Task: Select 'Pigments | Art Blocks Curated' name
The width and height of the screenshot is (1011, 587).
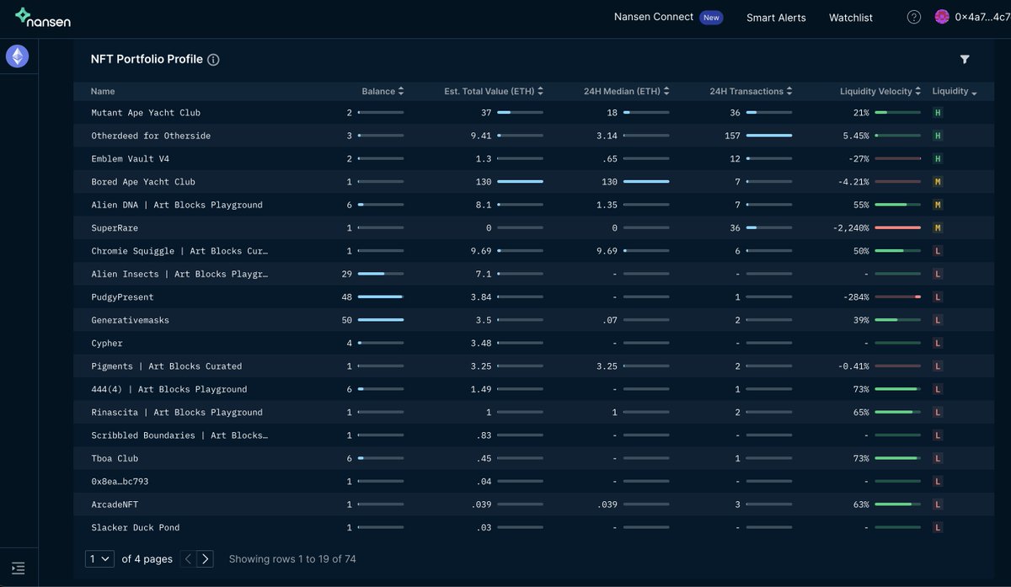Action: click(x=167, y=366)
